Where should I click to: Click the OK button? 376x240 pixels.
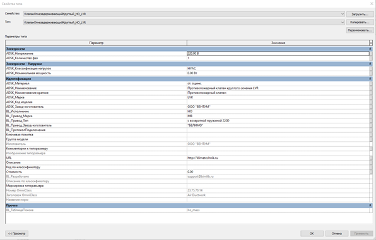[x=312, y=233]
